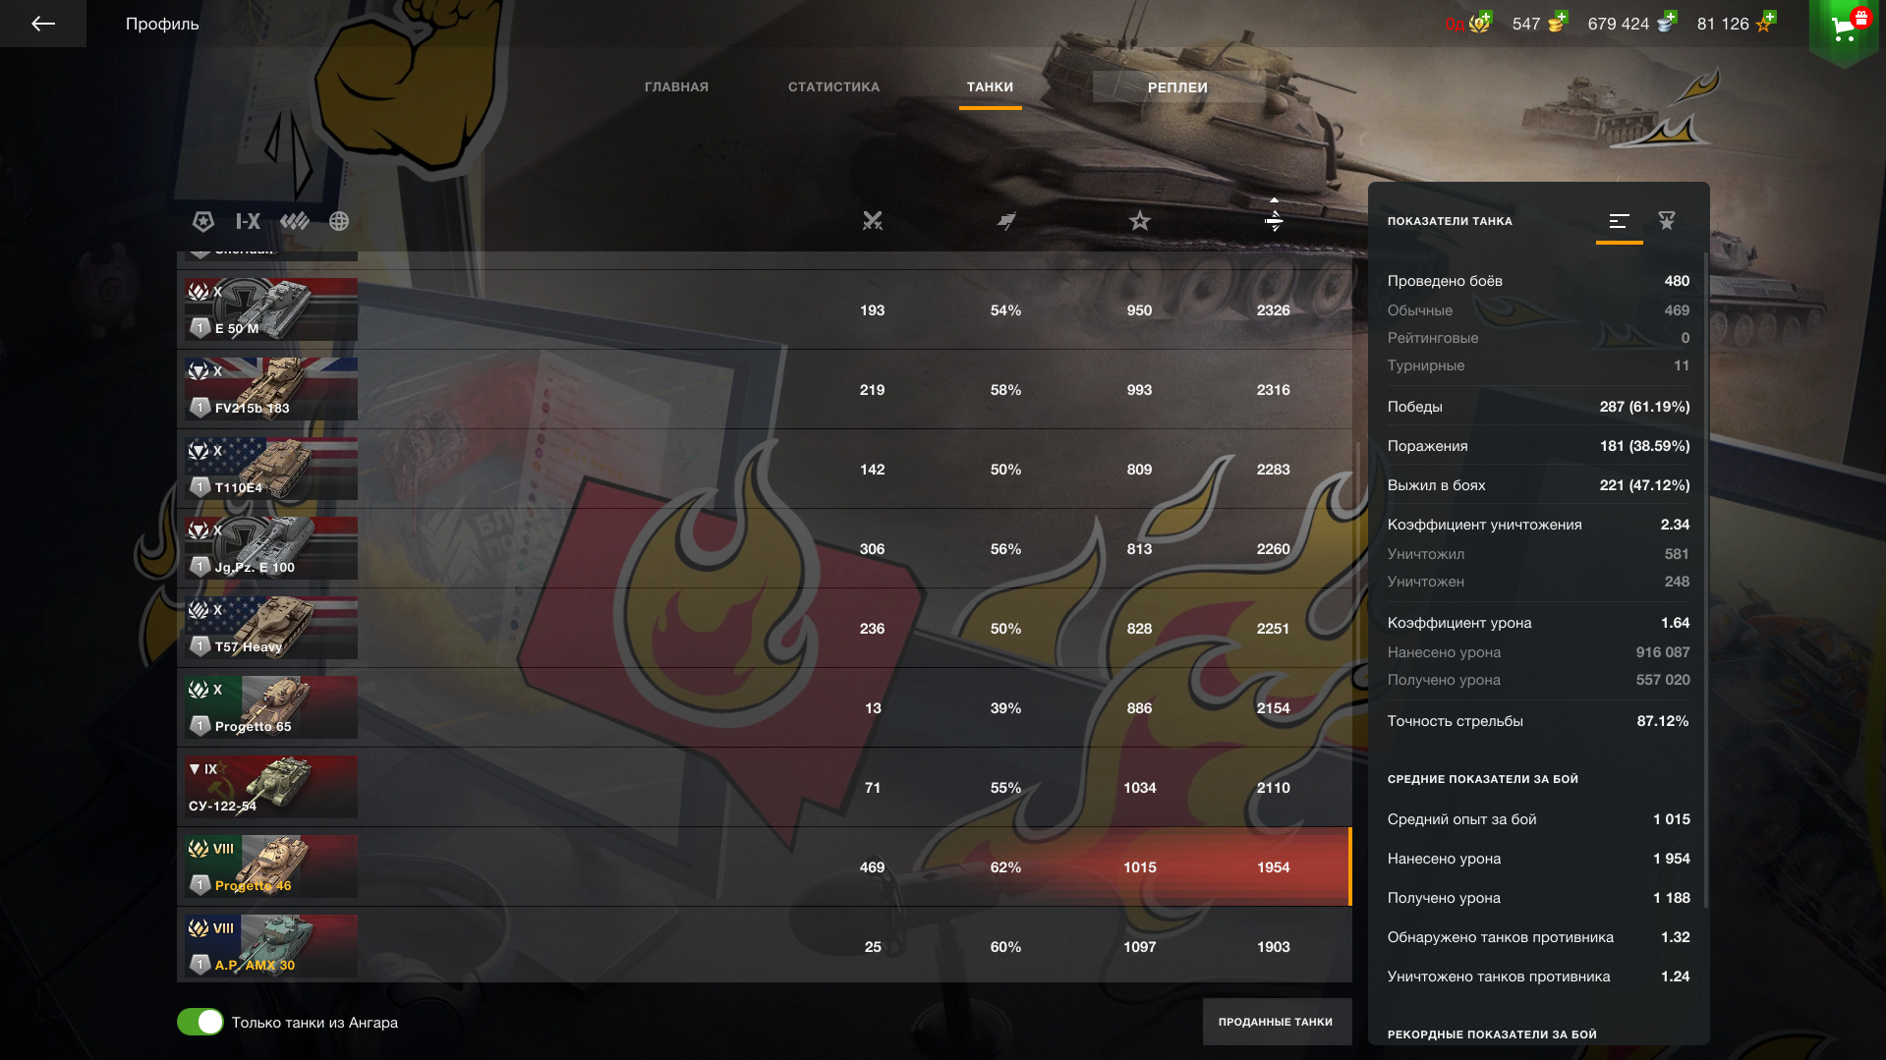Open the РЕПЛЕИ tab
Screen dimensions: 1886x1060
(1178, 86)
